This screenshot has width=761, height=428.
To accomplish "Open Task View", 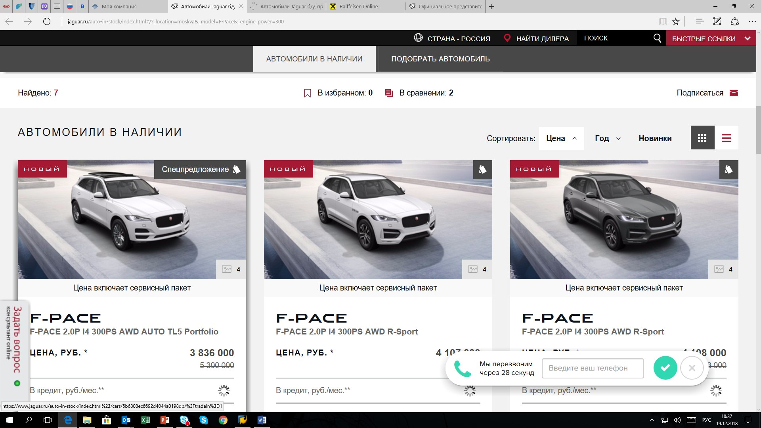I will 48,420.
